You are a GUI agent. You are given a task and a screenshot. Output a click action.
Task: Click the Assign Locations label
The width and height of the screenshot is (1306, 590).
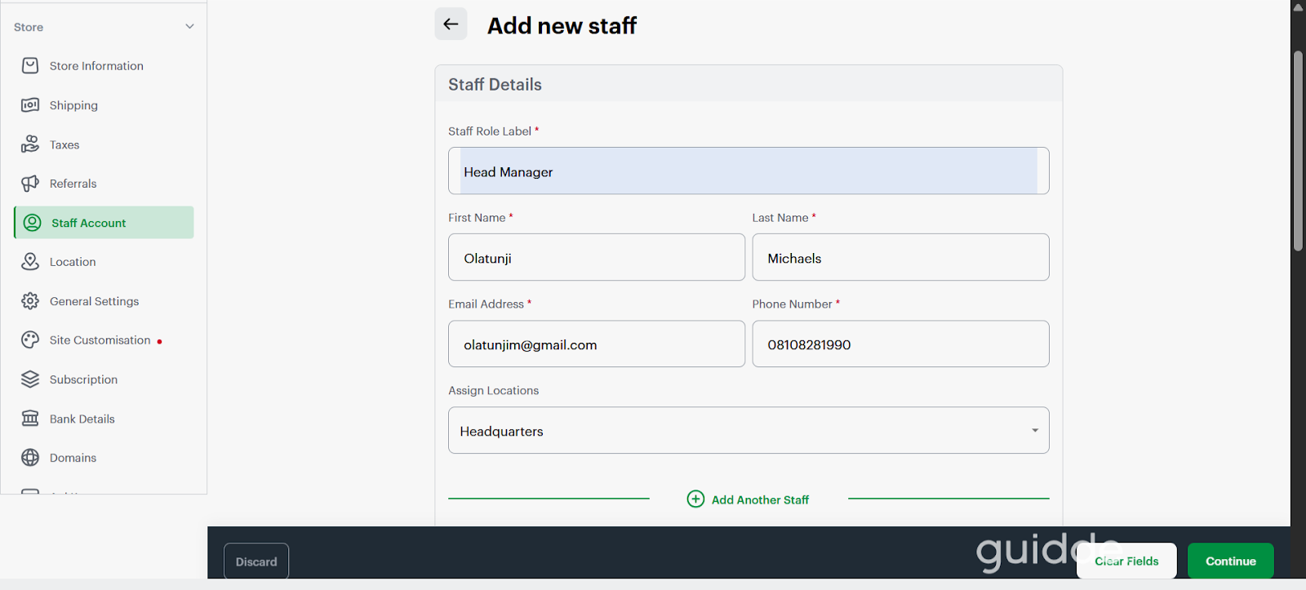(x=493, y=390)
